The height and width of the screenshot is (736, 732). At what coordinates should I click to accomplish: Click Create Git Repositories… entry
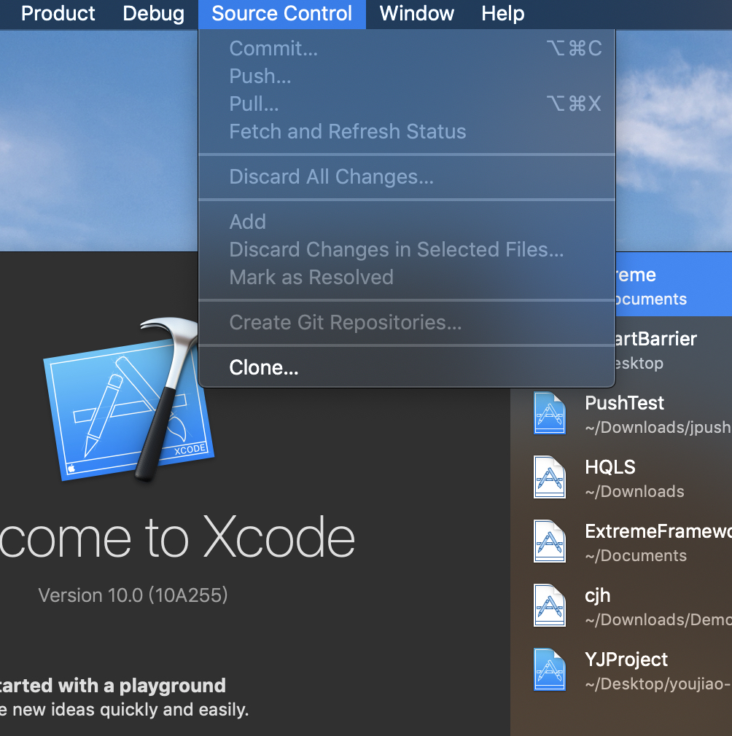407,323
